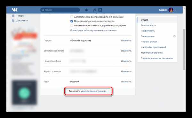
Task: Click the vertical scrollbar thumb on right
Action: [184, 49]
